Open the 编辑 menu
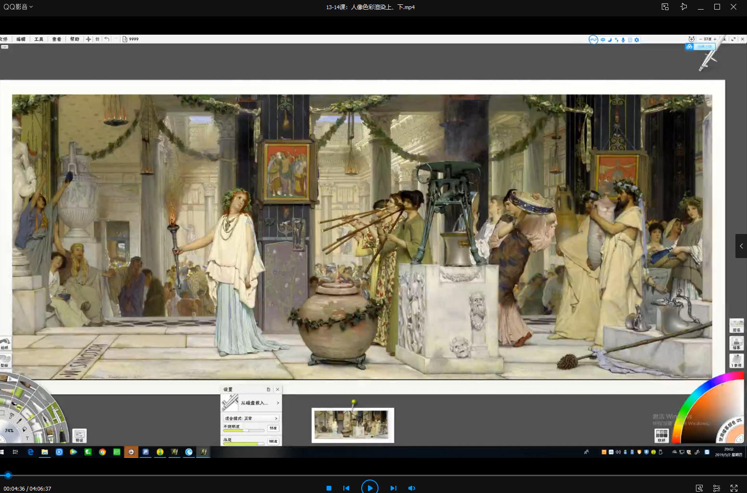747x493 pixels. point(21,39)
